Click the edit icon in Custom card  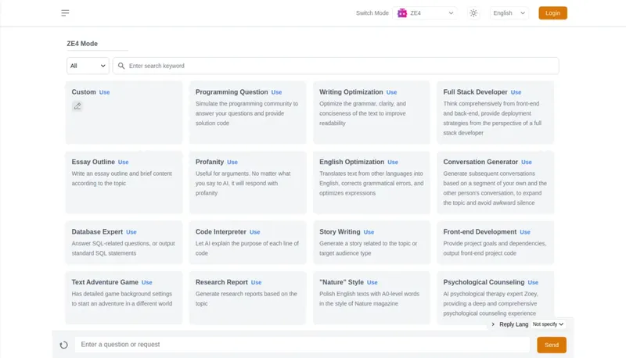(x=77, y=106)
